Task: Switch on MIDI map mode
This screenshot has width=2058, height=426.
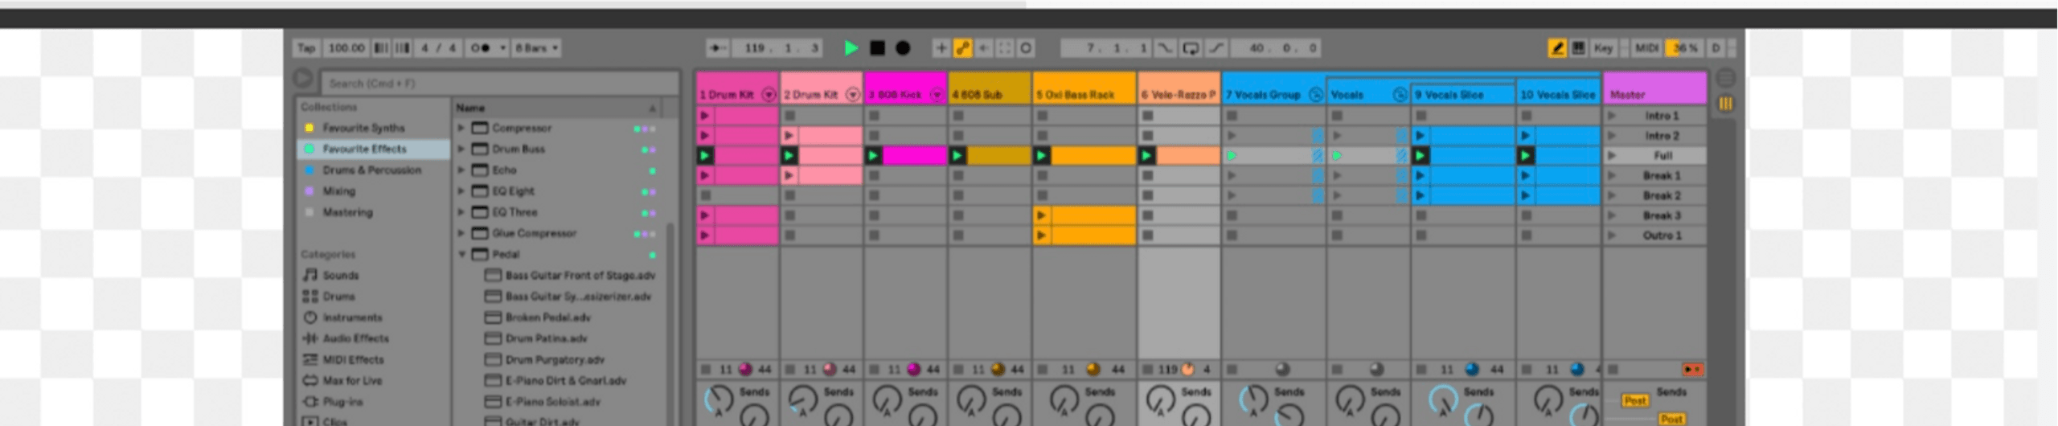Action: pos(1646,48)
